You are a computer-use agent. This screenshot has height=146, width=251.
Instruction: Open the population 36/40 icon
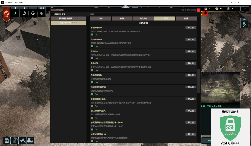pyautogui.click(x=30, y=141)
